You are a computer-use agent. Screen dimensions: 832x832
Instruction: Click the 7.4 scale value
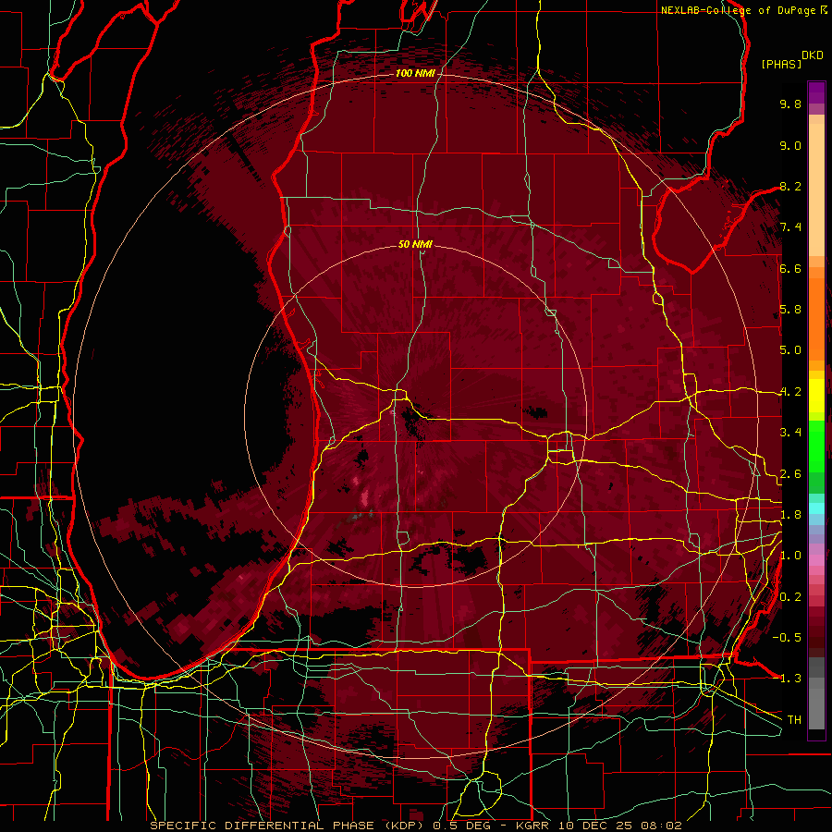pos(790,227)
